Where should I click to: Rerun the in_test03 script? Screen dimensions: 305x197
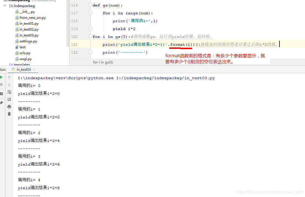click(2, 77)
